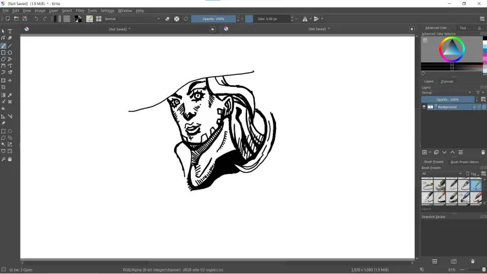487x274 pixels.
Task: Select the Calligraphy tool
Action: (x=10, y=38)
